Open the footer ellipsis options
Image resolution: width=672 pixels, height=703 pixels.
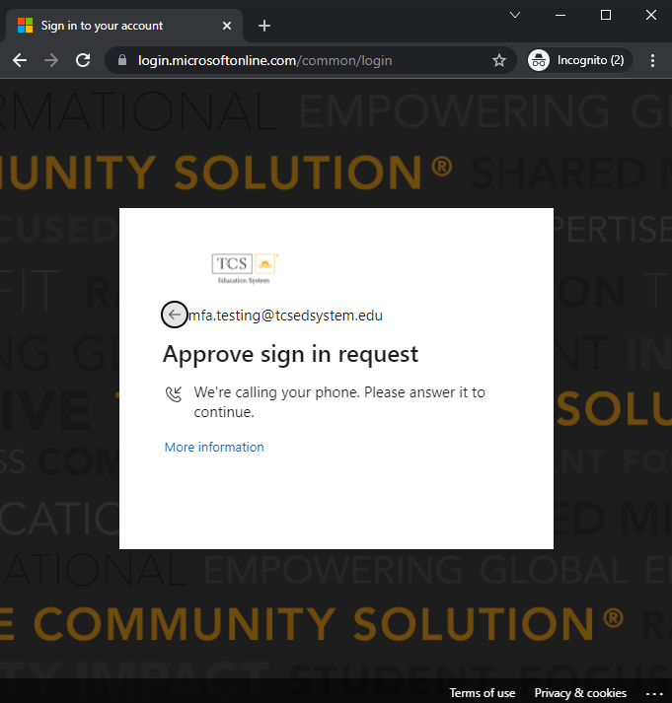(x=654, y=692)
